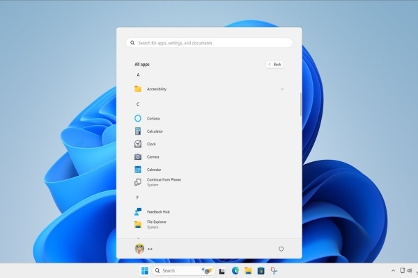Viewport: 418px width, 278px height.
Task: Click the network icon in system tray
Action: coord(402,270)
